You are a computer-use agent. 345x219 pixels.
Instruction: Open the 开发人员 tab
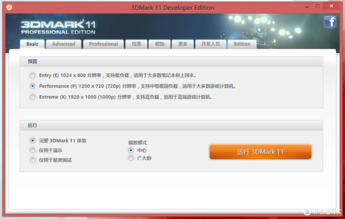[x=211, y=44]
